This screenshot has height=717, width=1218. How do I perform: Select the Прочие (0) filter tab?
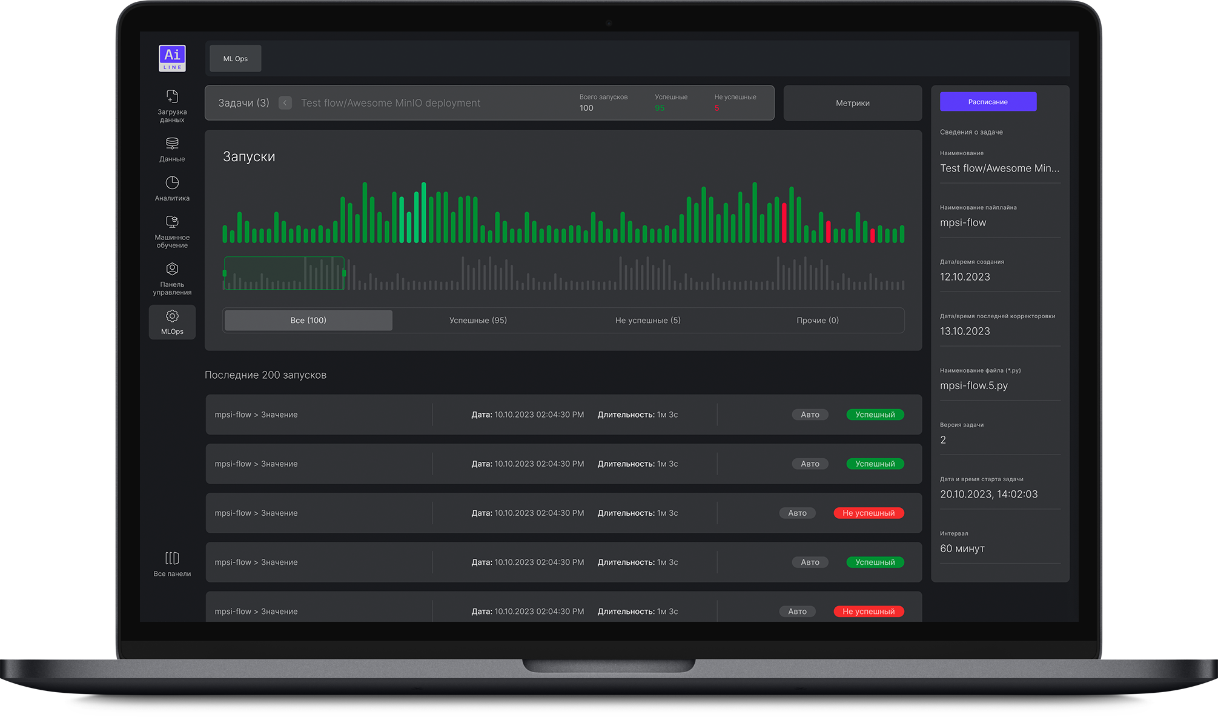tap(817, 320)
